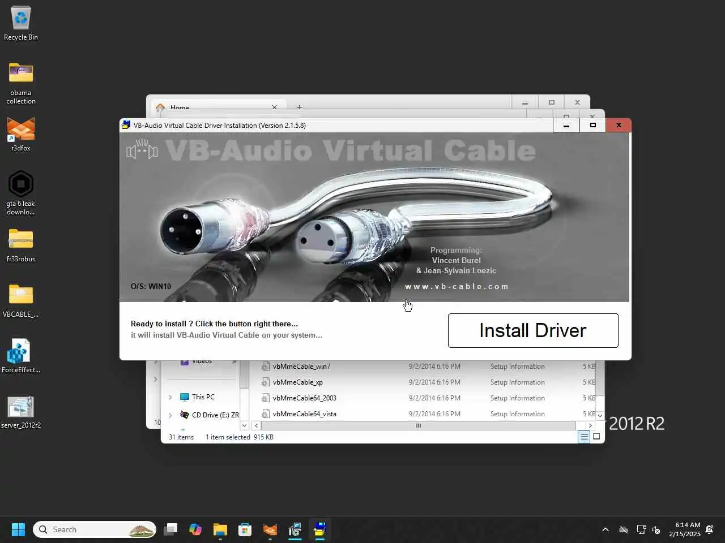Select the vbMmeCable64_vista file
The image size is (725, 543).
click(305, 414)
